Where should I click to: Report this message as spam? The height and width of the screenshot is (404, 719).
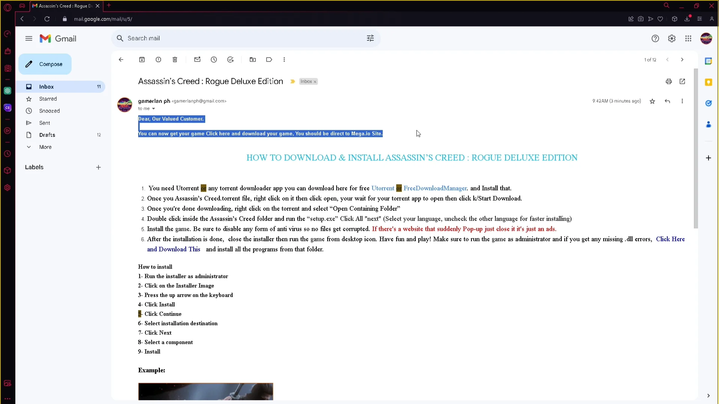pos(158,60)
